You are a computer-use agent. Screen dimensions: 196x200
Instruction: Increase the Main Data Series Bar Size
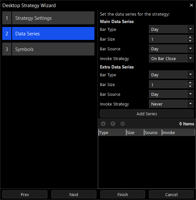coord(190,37)
